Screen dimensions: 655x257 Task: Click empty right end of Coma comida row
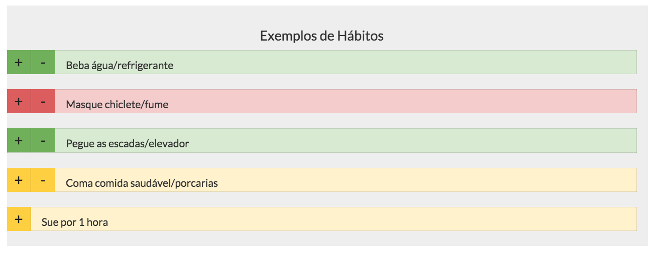pos(578,180)
